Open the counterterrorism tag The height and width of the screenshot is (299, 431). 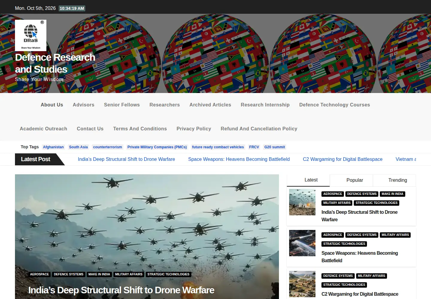107,147
